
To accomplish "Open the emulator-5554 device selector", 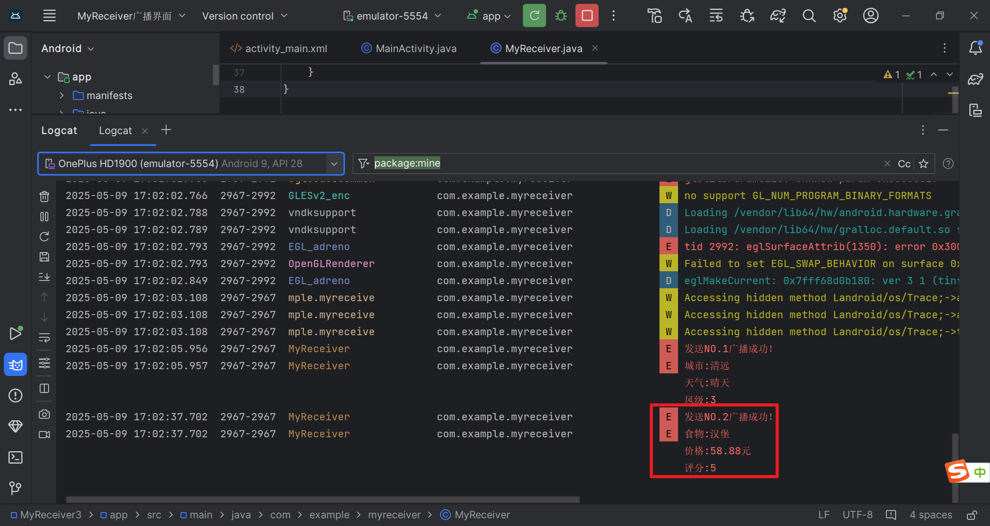I will [392, 15].
